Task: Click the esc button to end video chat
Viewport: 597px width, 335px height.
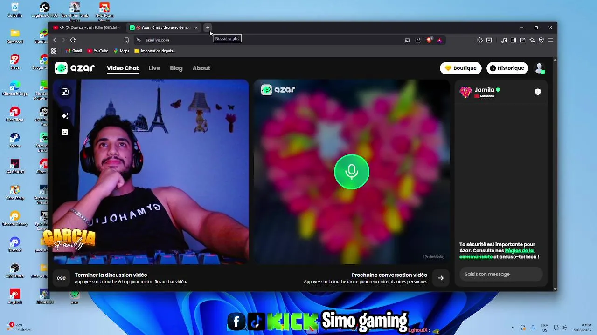Action: pos(61,278)
